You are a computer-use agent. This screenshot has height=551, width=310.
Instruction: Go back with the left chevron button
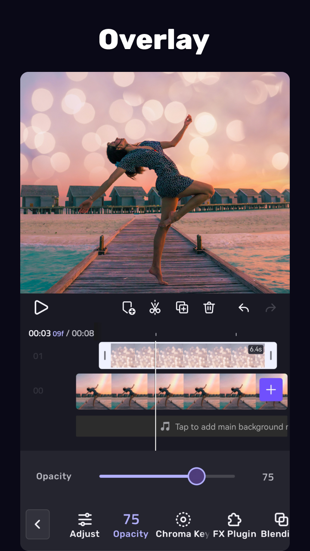click(37, 524)
